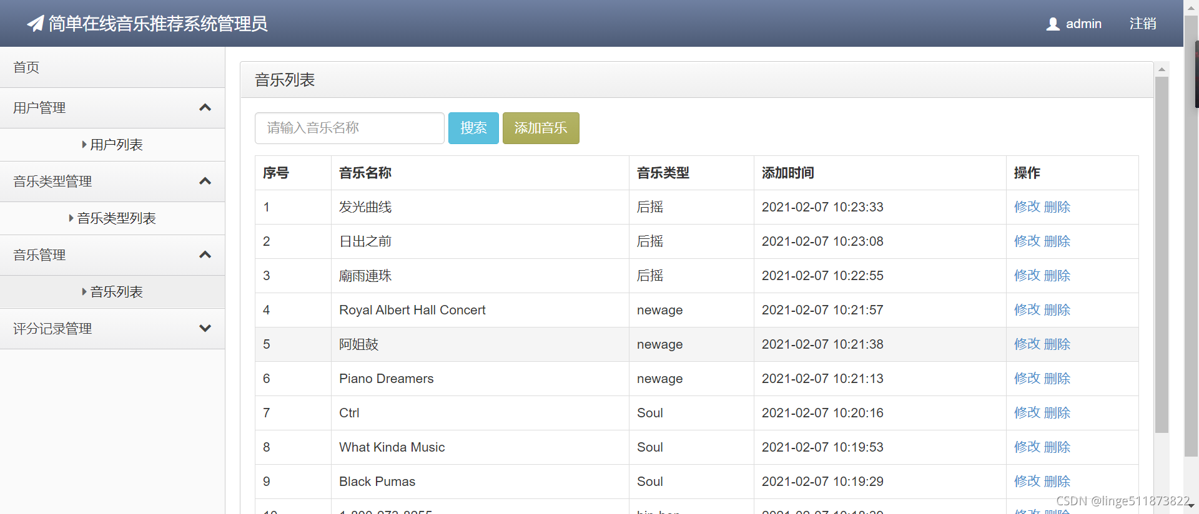Collapse the 音乐管理 section chevron

click(x=205, y=255)
